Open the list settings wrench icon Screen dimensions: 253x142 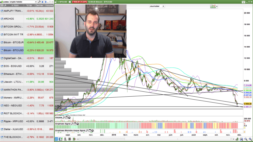pyautogui.click(x=39, y=2)
